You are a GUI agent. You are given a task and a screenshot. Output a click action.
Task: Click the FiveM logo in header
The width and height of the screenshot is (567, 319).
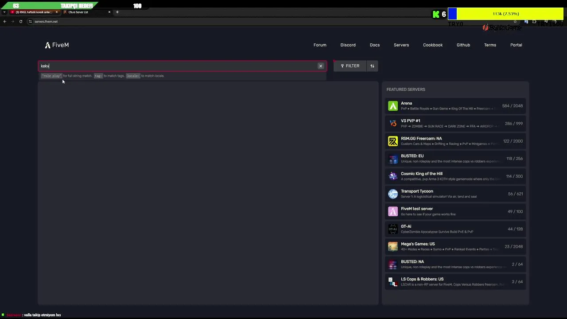click(57, 45)
